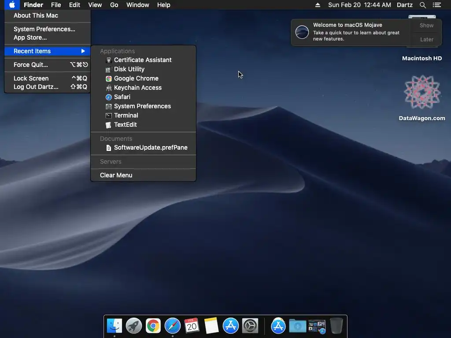Open the File menu
This screenshot has width=451, height=338.
(56, 5)
